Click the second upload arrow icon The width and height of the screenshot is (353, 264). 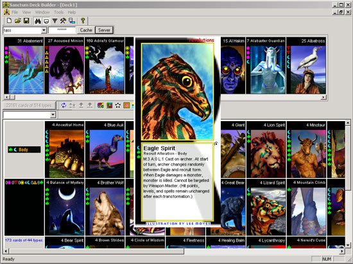tap(90, 105)
